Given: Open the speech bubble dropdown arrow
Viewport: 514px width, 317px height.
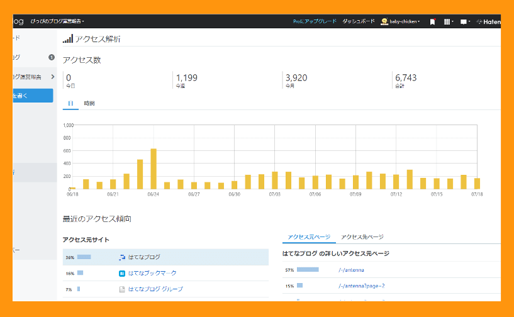Looking at the screenshot, I should [x=469, y=21].
